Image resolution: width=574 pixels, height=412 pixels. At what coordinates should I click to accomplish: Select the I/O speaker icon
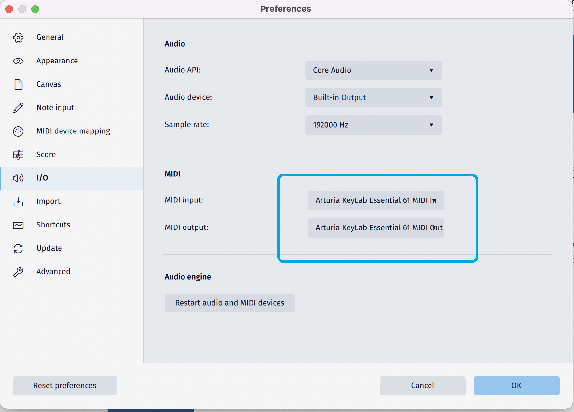click(x=18, y=178)
